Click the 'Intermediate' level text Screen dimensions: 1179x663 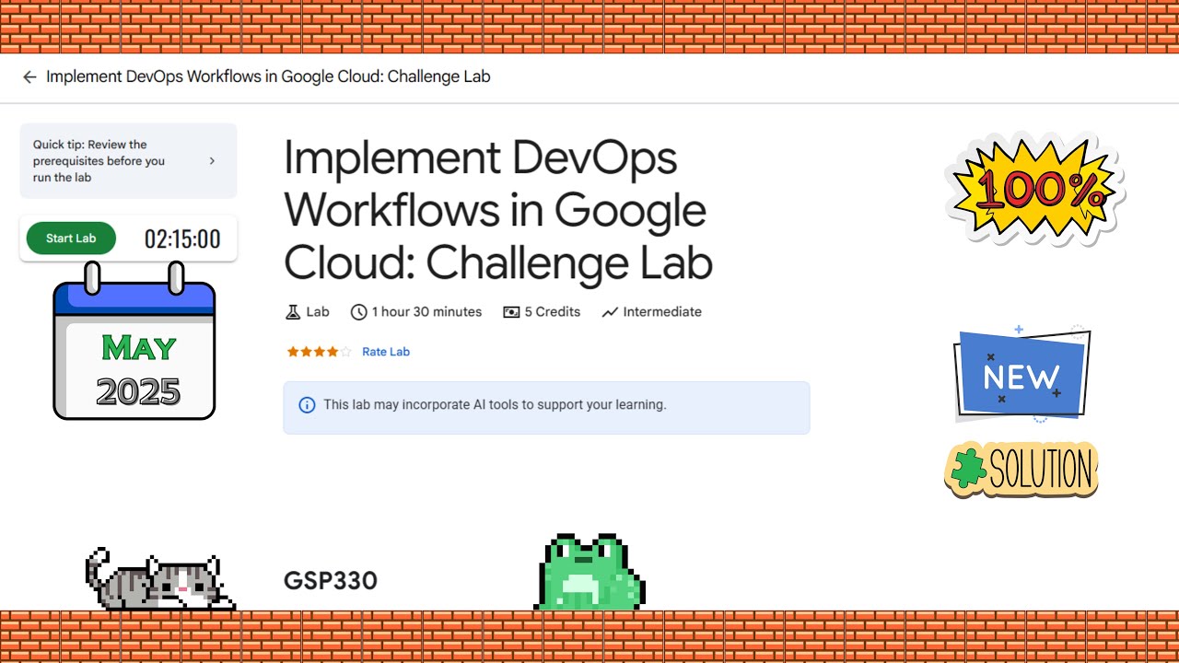coord(662,312)
